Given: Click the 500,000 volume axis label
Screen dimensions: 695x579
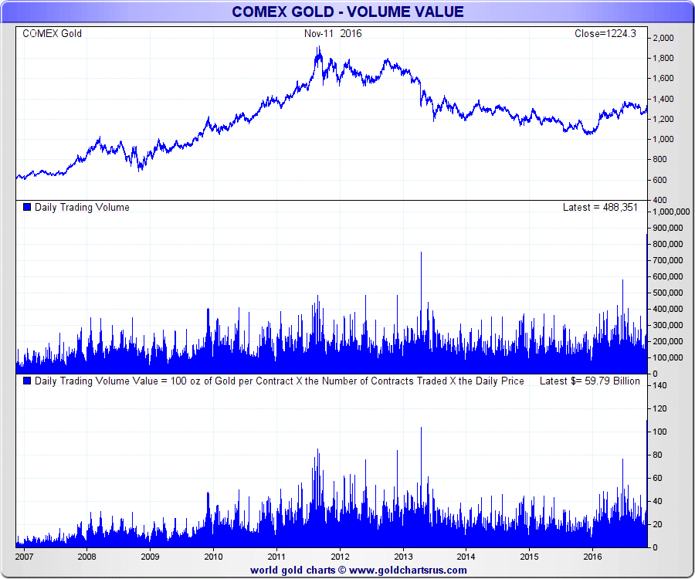Looking at the screenshot, I should pyautogui.click(x=668, y=293).
